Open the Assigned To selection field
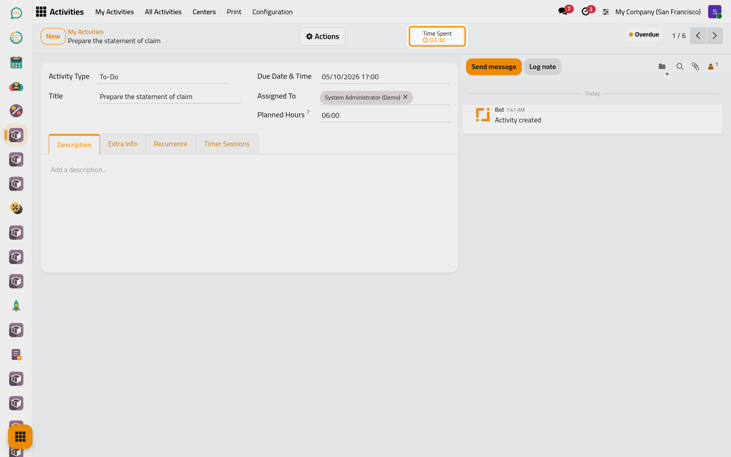The height and width of the screenshot is (457, 731). (385, 97)
